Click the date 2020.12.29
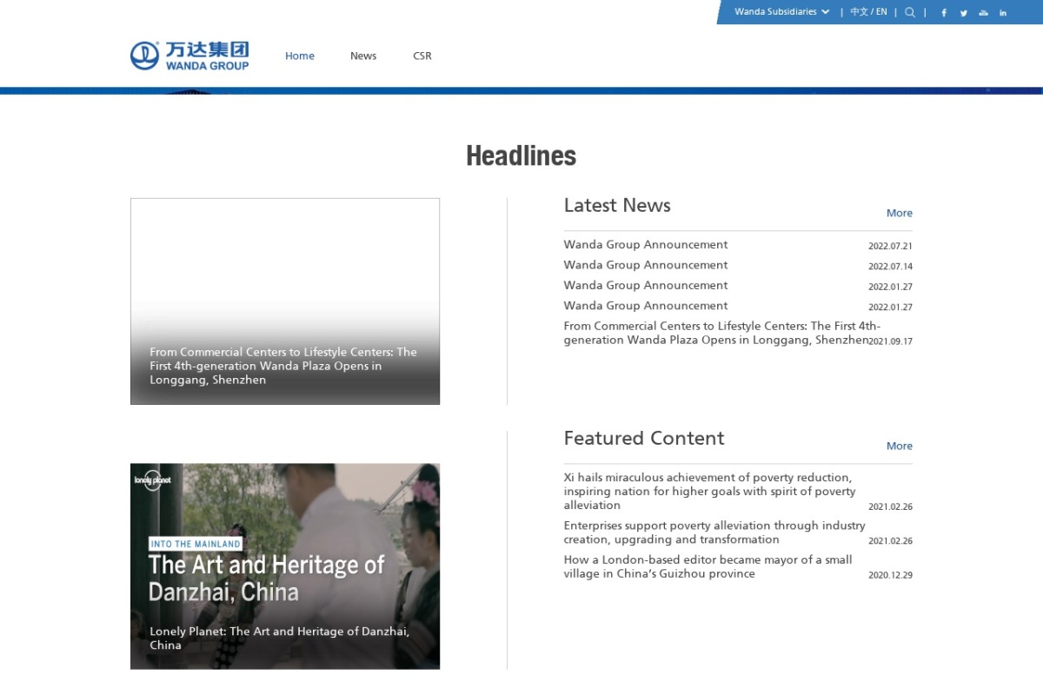The height and width of the screenshot is (695, 1043). pyautogui.click(x=890, y=575)
